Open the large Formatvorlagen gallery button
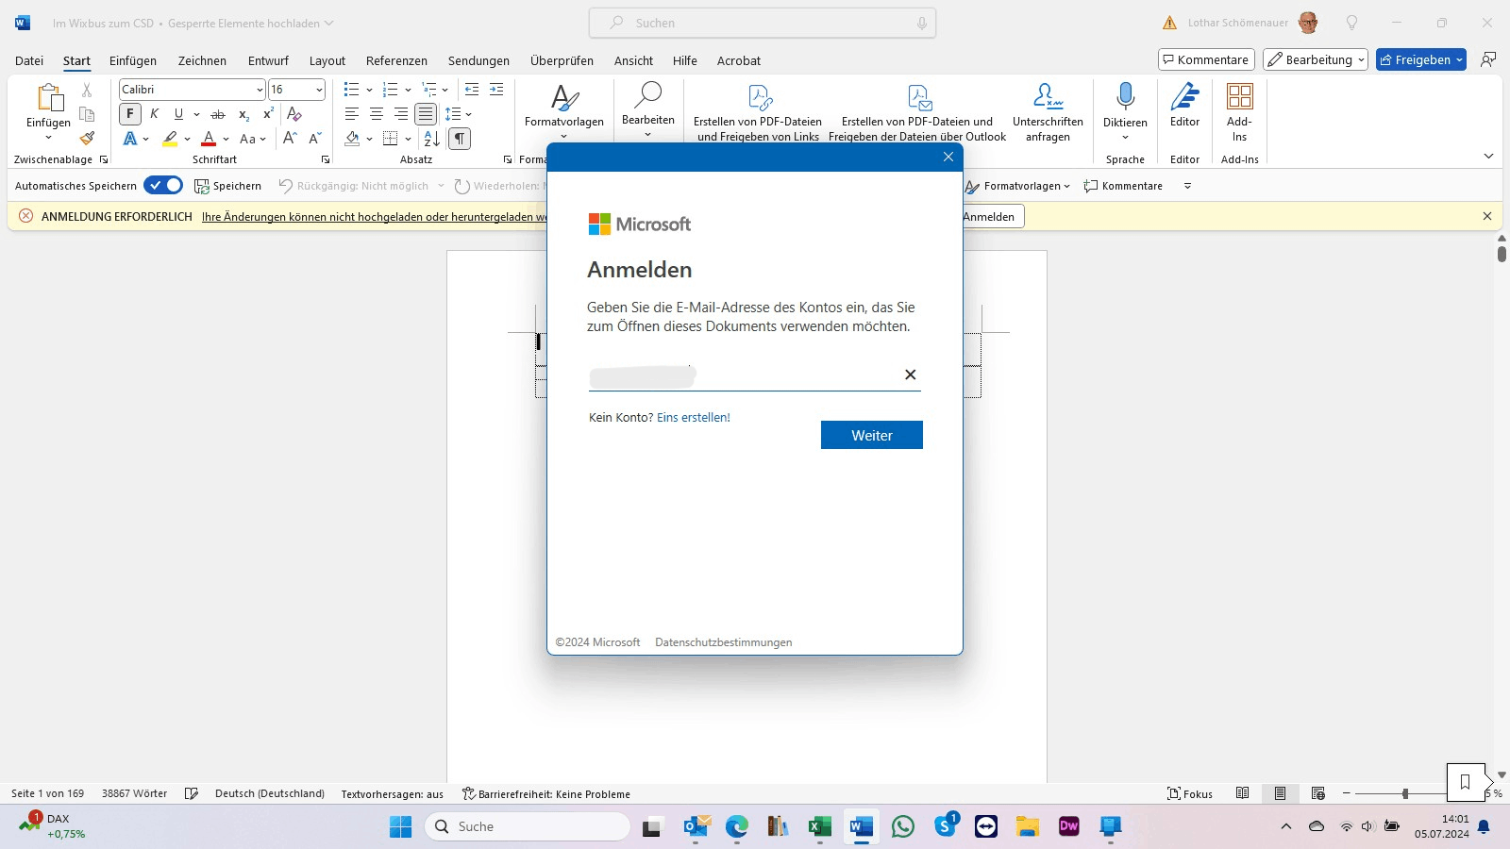 click(x=564, y=109)
